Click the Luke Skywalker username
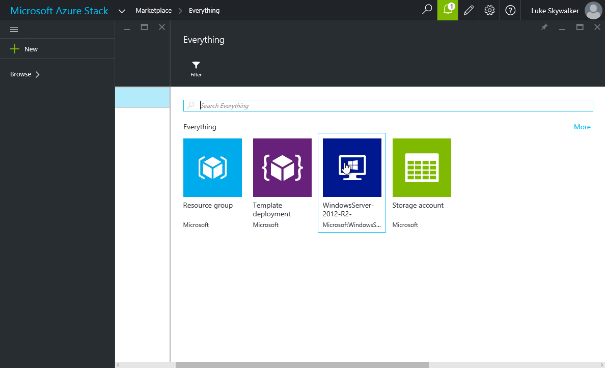 [x=555, y=11]
